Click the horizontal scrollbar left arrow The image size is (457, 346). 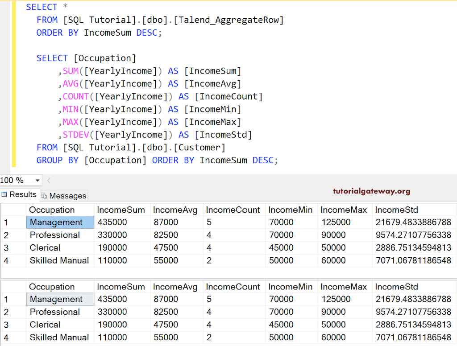(49, 181)
